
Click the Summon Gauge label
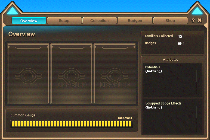[23, 115]
